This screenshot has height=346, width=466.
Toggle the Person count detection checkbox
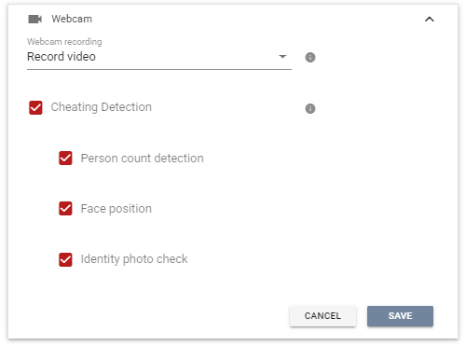pos(65,159)
